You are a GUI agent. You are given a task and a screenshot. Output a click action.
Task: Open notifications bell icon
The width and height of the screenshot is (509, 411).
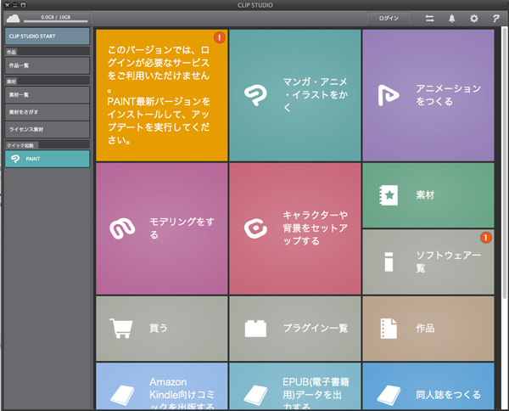pyautogui.click(x=452, y=19)
